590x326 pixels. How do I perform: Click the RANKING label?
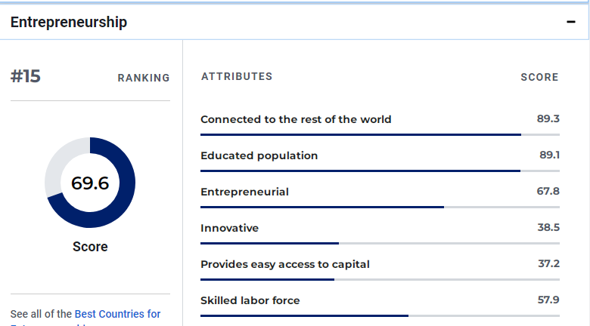pos(144,78)
